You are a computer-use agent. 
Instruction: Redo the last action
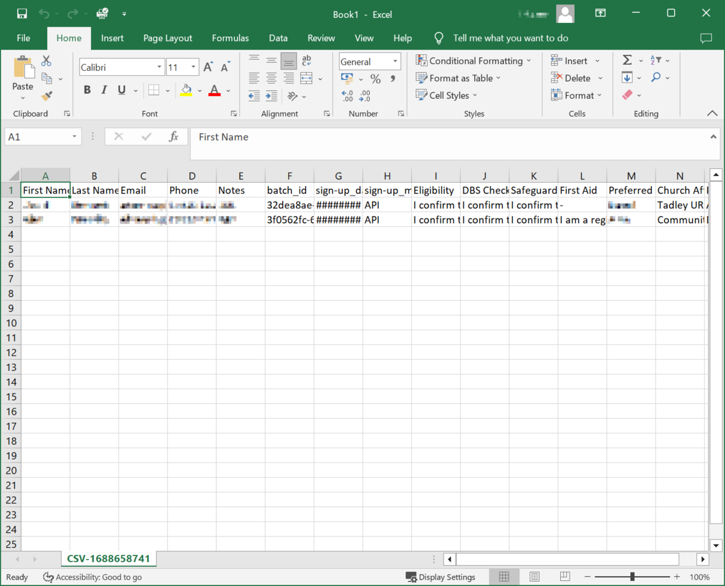tap(73, 14)
